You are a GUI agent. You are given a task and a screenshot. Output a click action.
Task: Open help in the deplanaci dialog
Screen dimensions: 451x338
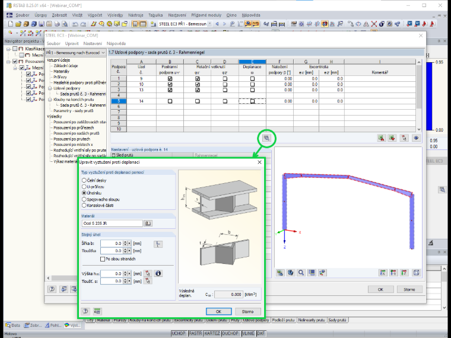(85, 311)
